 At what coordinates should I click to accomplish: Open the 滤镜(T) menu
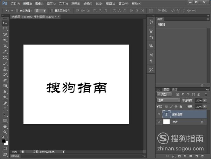click(88, 4)
